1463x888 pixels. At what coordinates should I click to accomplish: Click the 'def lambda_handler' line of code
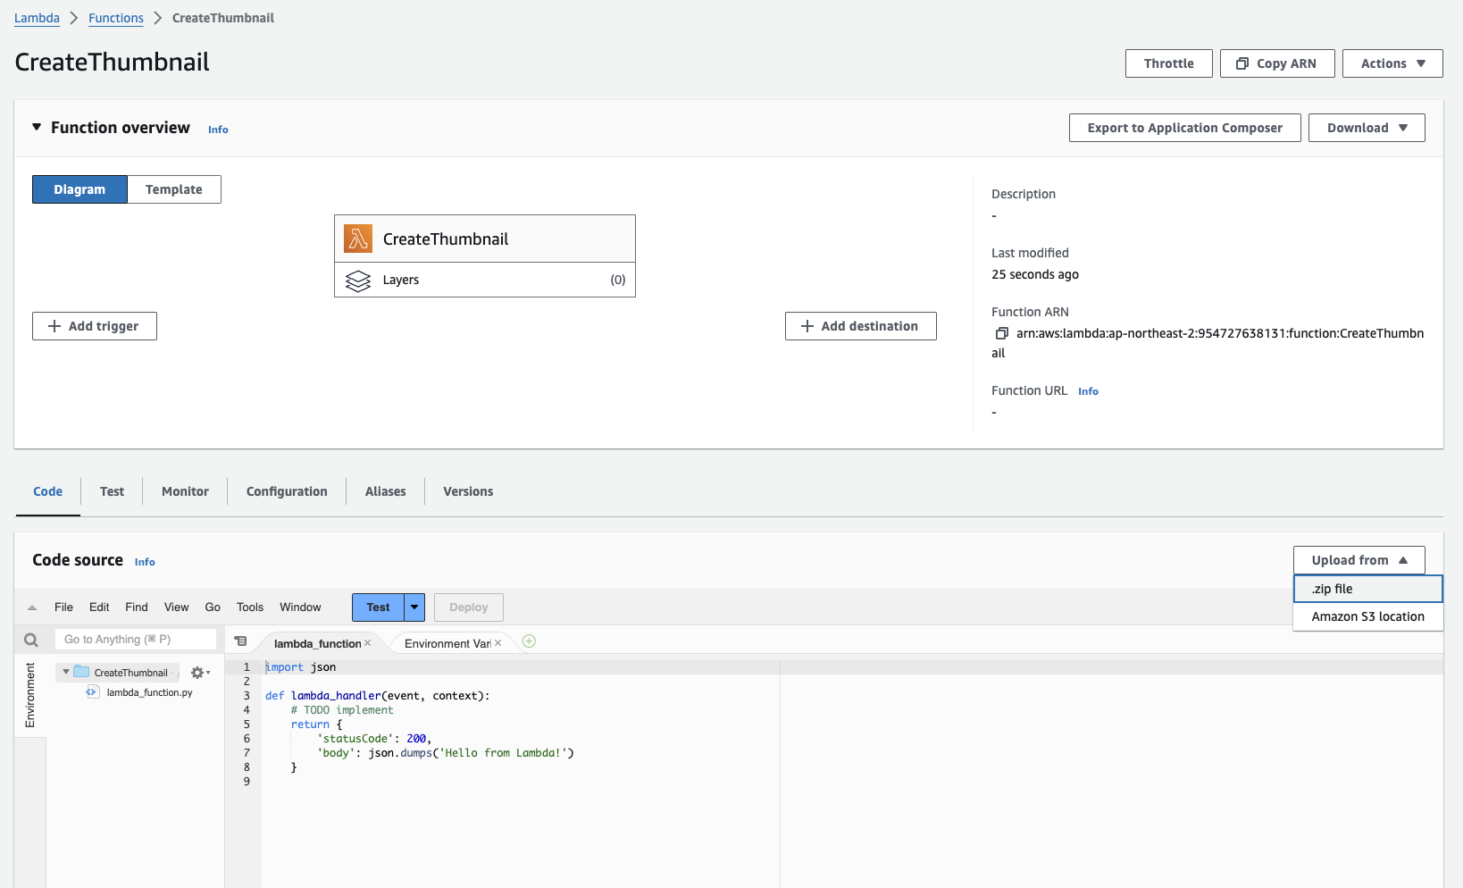click(x=377, y=696)
